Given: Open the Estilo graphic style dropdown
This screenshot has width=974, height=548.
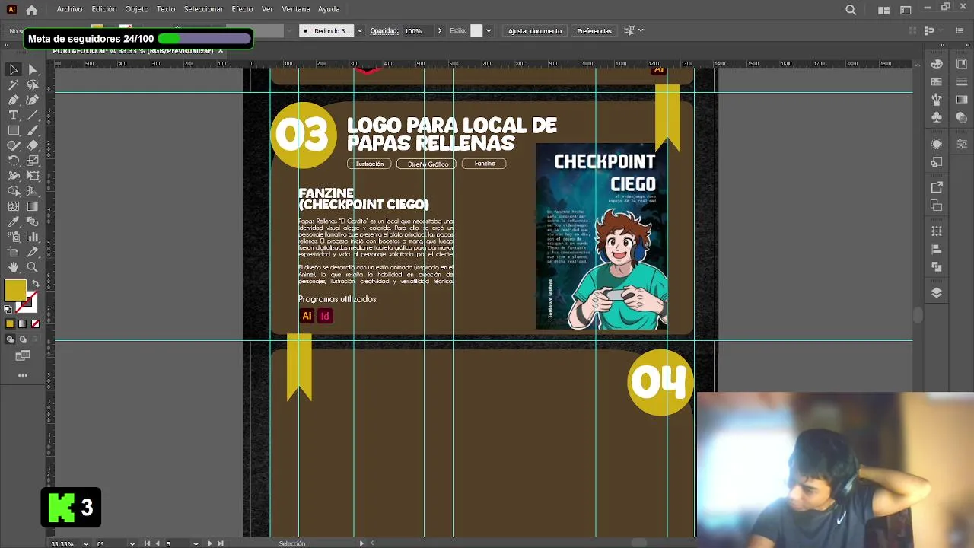Looking at the screenshot, I should [x=489, y=31].
